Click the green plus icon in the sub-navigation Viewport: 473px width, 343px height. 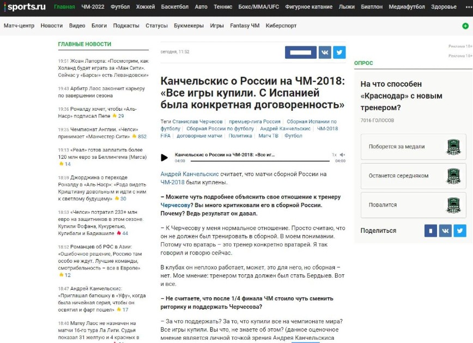(x=465, y=26)
